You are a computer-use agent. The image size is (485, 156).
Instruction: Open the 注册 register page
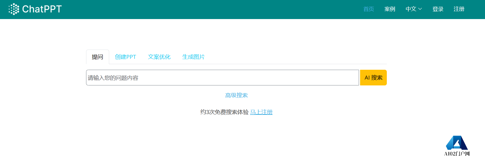459,9
